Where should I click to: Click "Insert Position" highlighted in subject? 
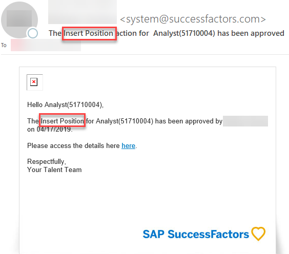coord(89,33)
